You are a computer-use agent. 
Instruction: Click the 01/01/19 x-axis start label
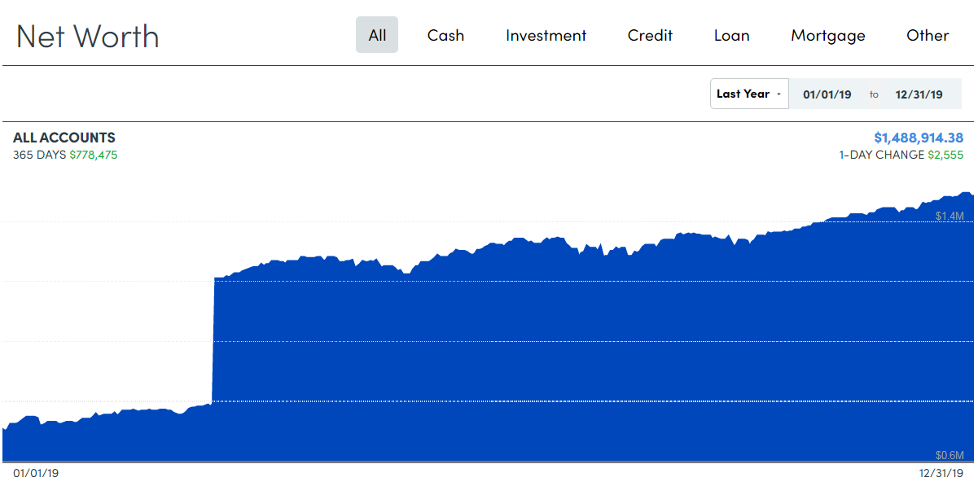(36, 472)
